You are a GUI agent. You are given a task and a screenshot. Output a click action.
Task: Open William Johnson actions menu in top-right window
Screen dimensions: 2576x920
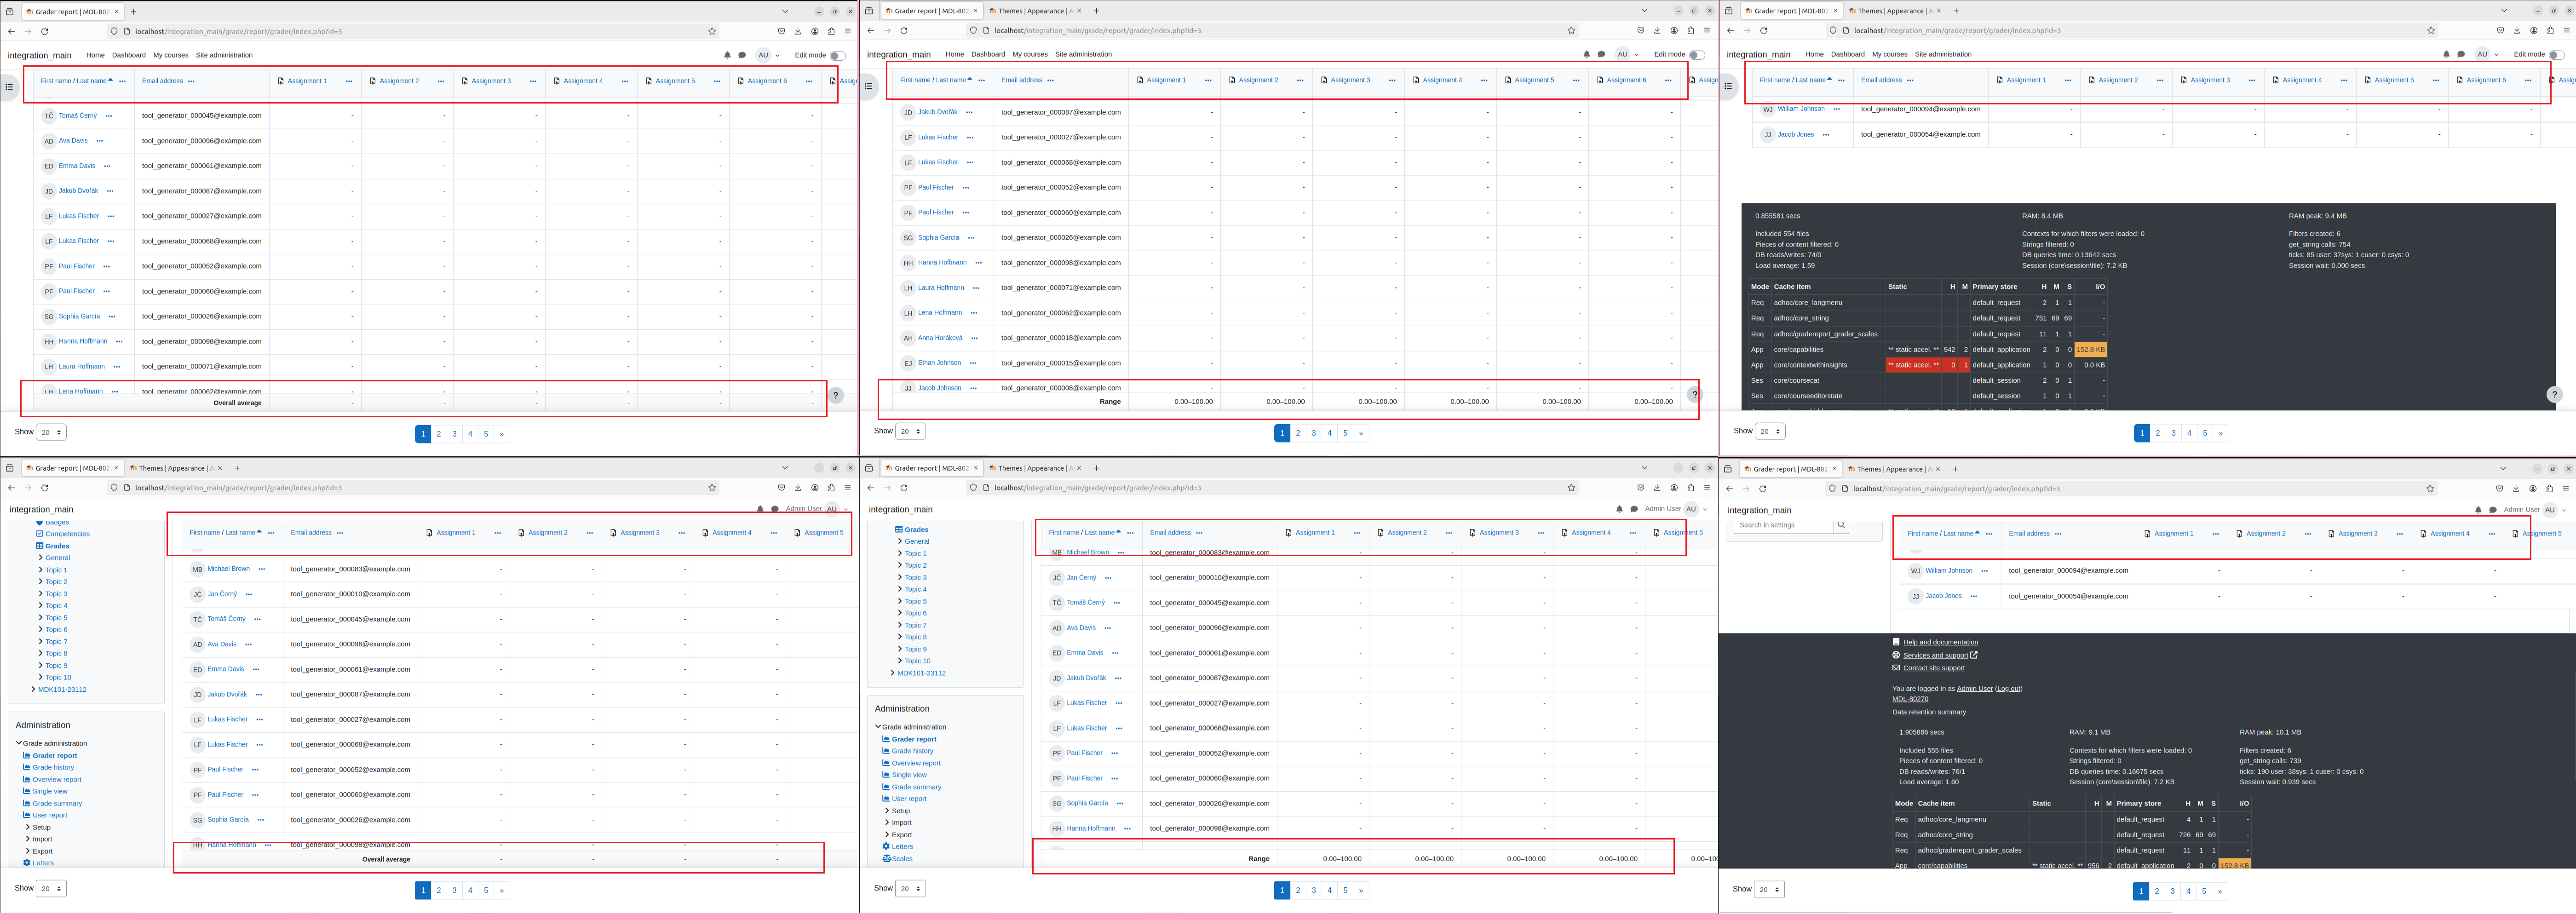(1837, 109)
